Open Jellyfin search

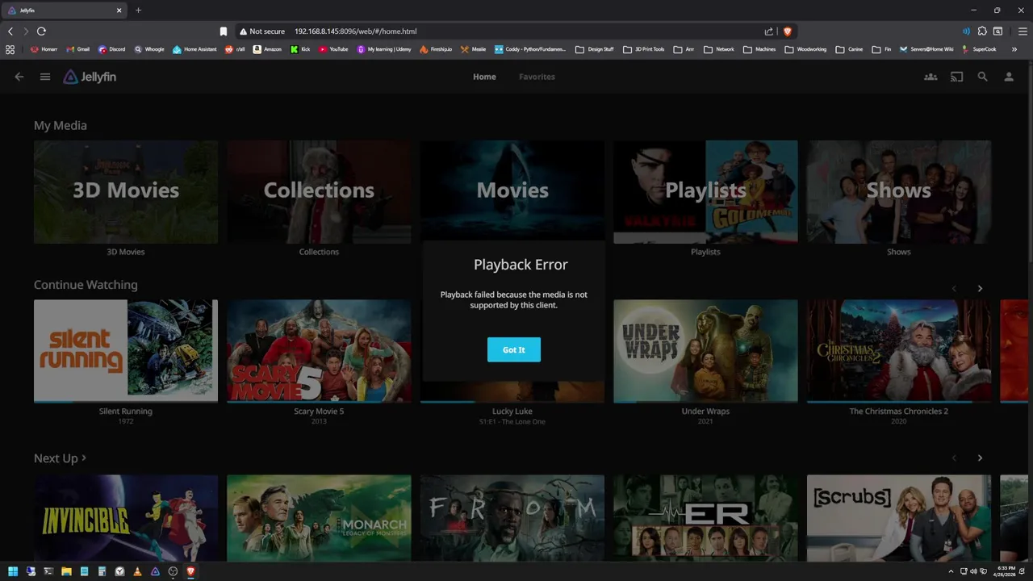click(x=982, y=77)
